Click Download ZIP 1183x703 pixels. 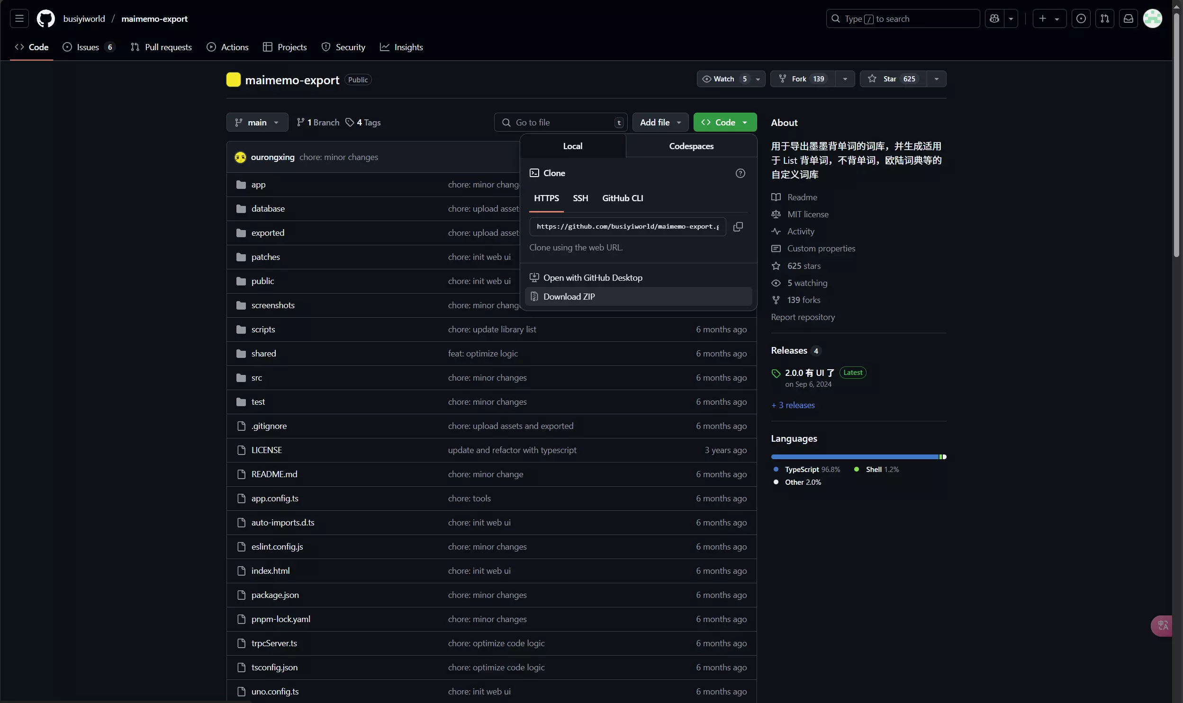coord(569,296)
